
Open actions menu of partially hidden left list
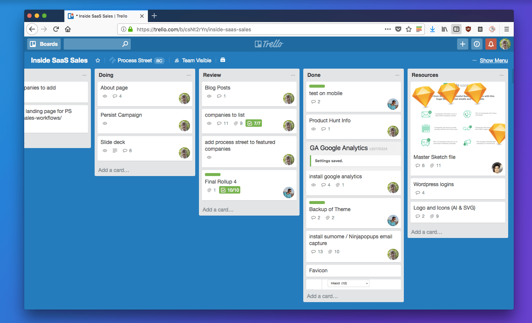click(x=84, y=75)
